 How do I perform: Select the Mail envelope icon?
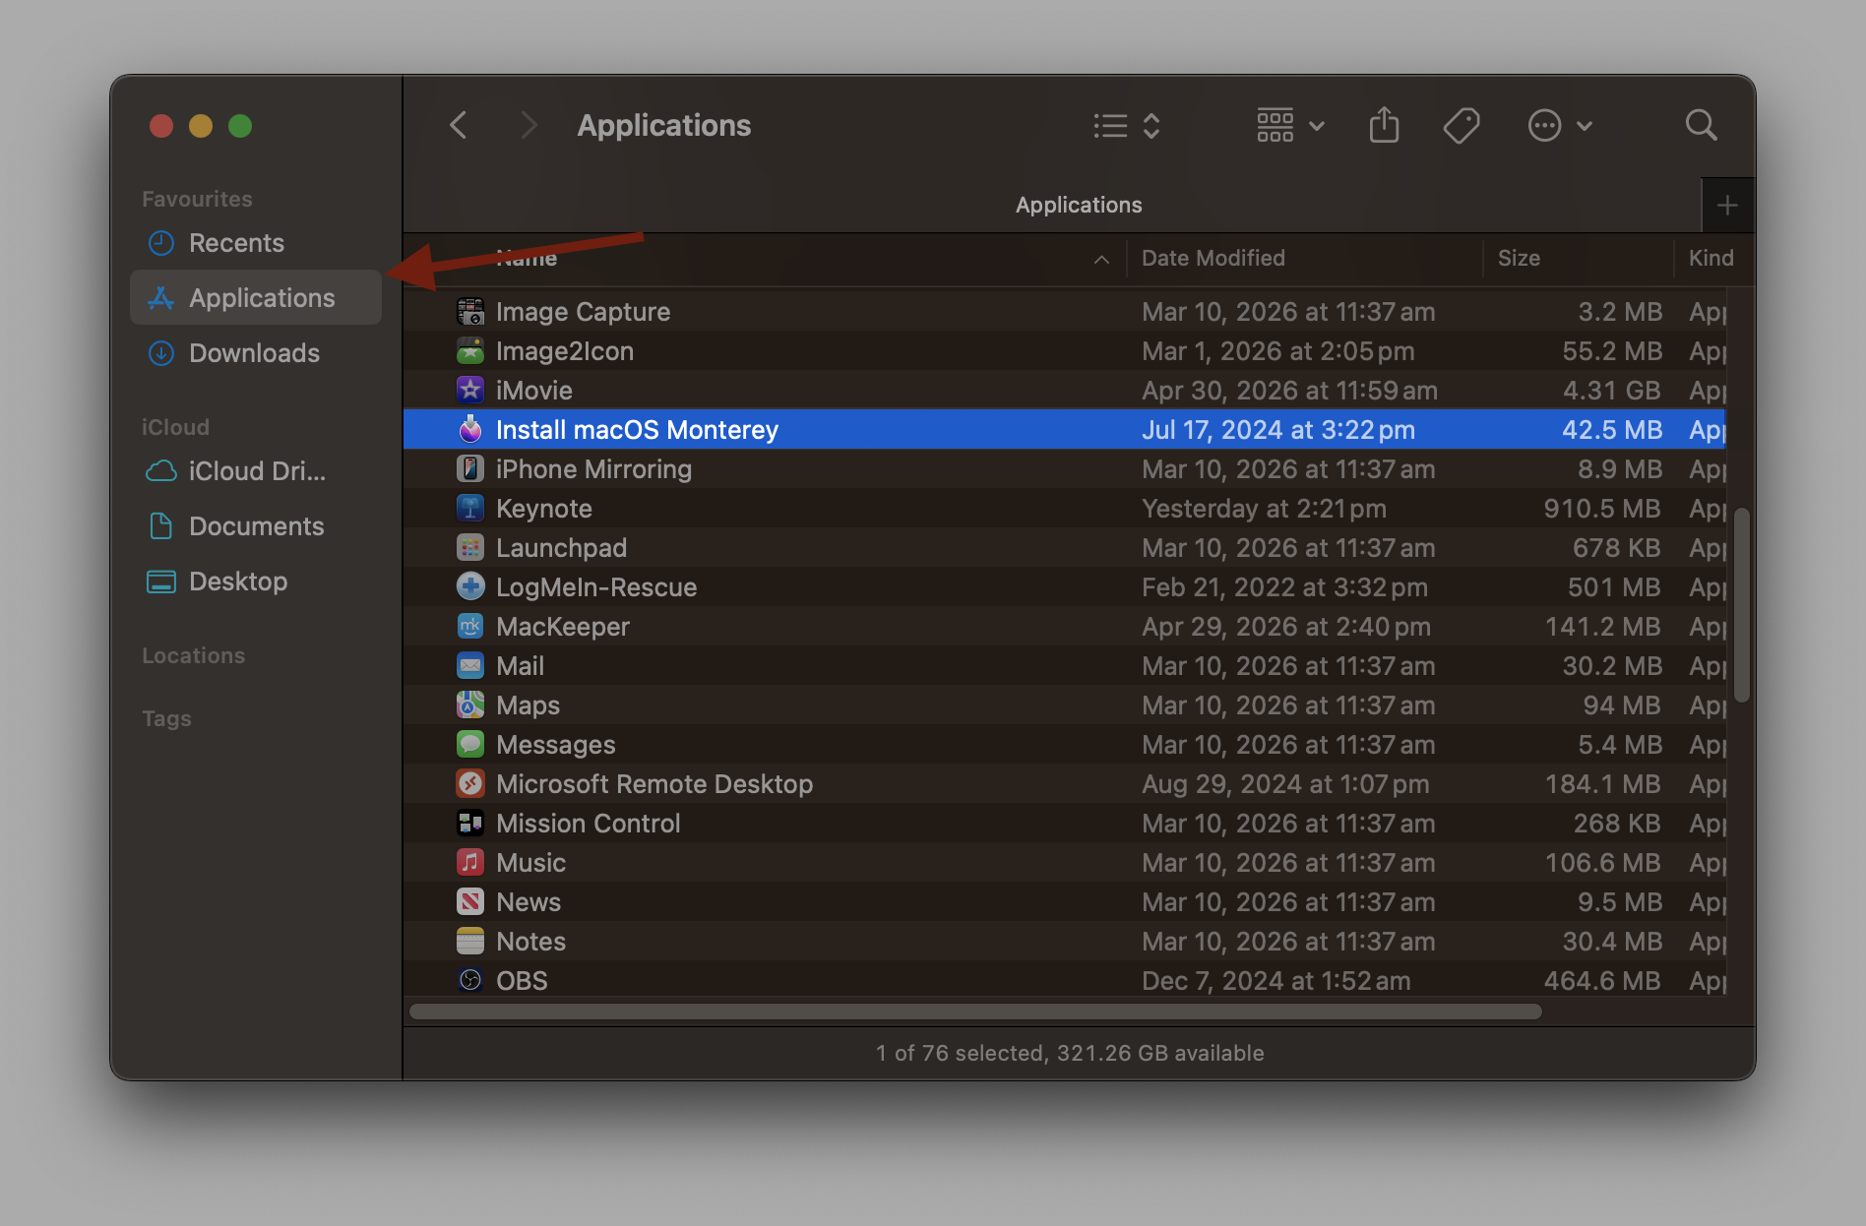(470, 666)
